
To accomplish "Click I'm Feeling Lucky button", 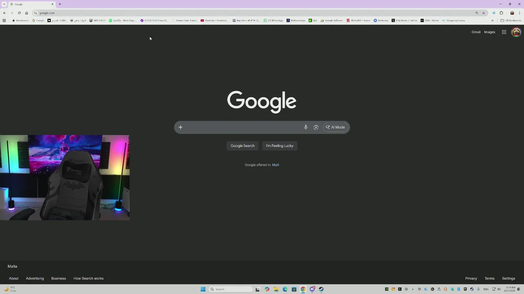I will (x=280, y=146).
